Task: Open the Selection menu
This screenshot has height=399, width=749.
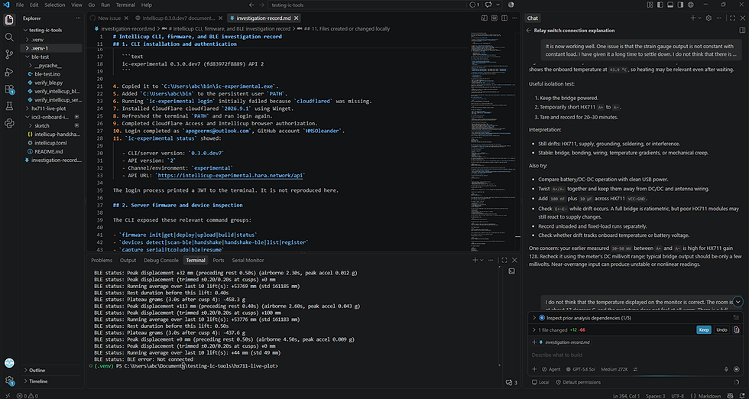Action: (54, 5)
